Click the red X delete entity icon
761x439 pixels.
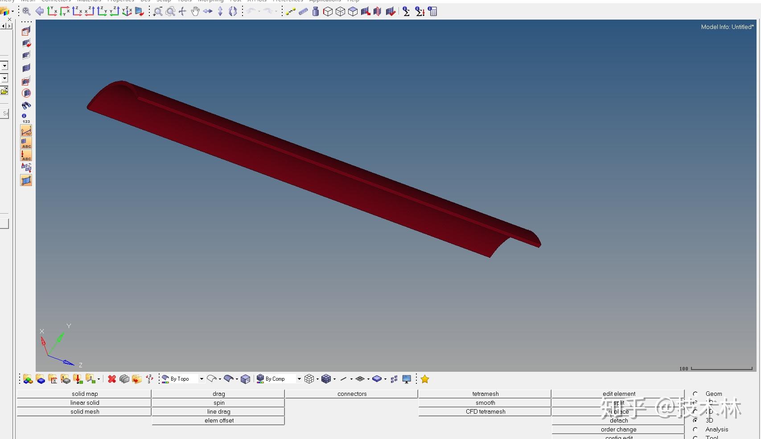pyautogui.click(x=112, y=379)
